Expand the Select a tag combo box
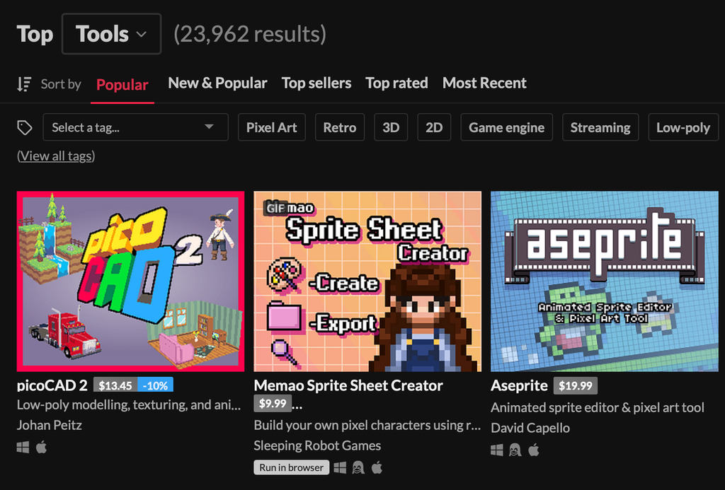Image resolution: width=725 pixels, height=490 pixels. [x=135, y=127]
